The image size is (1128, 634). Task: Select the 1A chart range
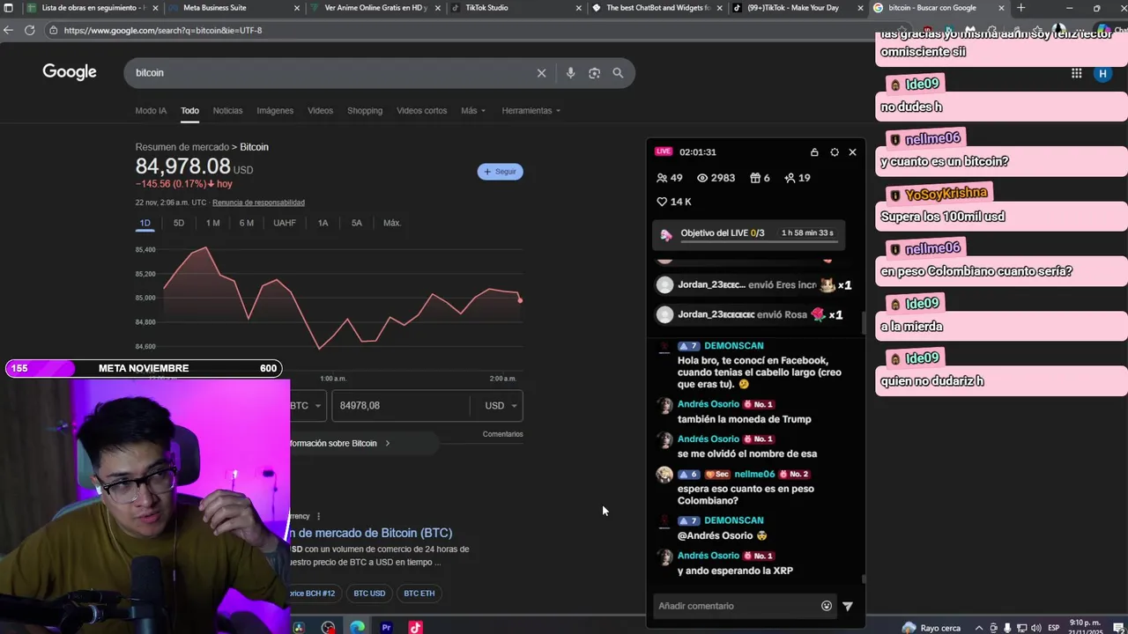click(323, 223)
